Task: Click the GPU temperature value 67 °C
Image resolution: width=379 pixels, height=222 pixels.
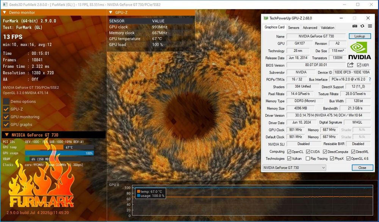Action: click(x=157, y=39)
